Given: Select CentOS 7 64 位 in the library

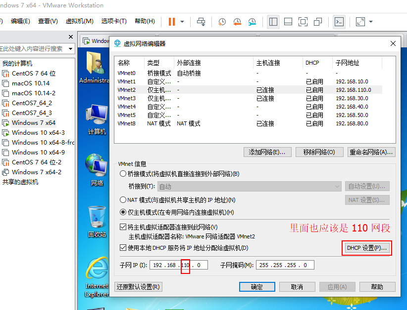Looking at the screenshot, I should point(33,74).
